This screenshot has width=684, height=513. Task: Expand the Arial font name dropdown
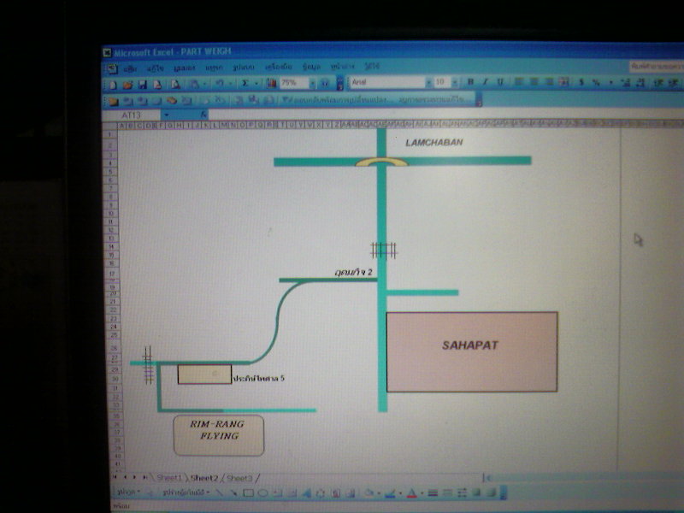[x=428, y=82]
